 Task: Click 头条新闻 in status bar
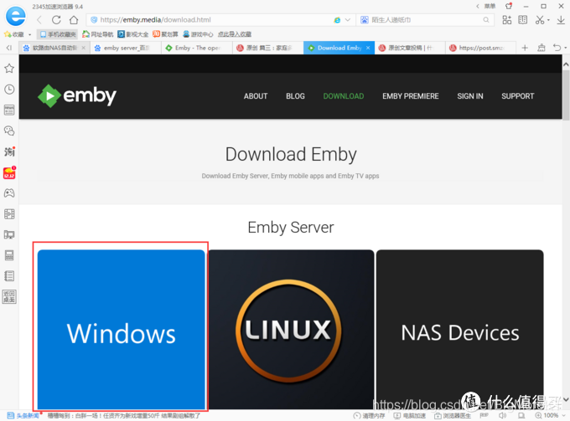[23, 415]
